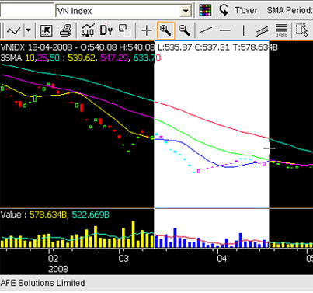Open the technical indicators icon
Screen dimensions: 313x293
point(88,30)
